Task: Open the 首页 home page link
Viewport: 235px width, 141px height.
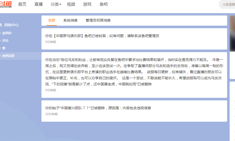Action: point(22,4)
